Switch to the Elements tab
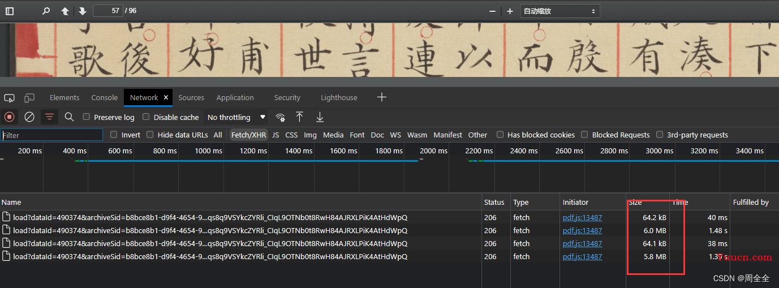 64,97
